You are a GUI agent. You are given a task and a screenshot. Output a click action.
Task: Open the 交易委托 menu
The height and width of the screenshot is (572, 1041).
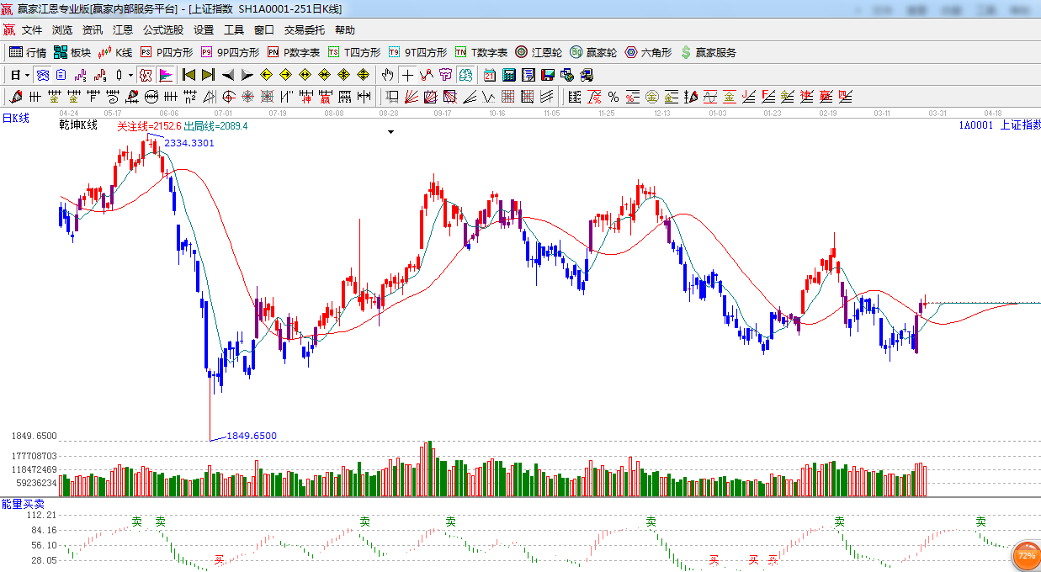click(x=304, y=29)
